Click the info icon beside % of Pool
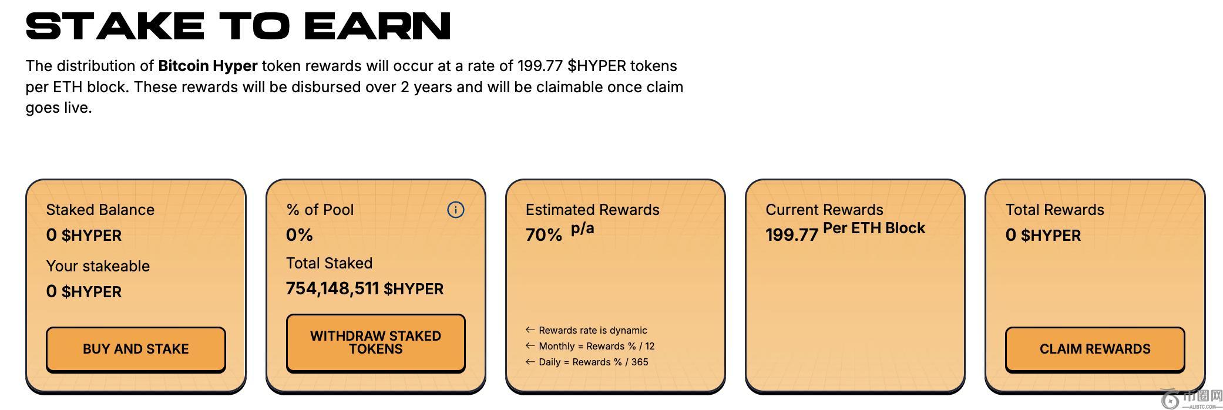This screenshot has height=410, width=1223. point(455,210)
